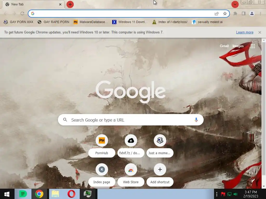Open the Google apps grid
This screenshot has width=266, height=199.
[253, 46]
